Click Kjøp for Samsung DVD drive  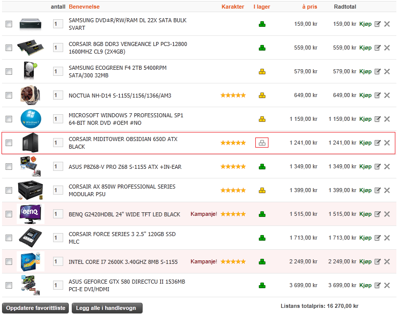coord(366,24)
